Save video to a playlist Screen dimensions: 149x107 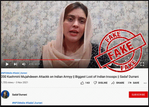point(133,83)
